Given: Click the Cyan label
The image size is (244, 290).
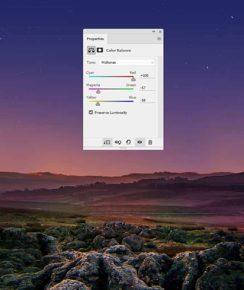Looking at the screenshot, I should point(90,73).
